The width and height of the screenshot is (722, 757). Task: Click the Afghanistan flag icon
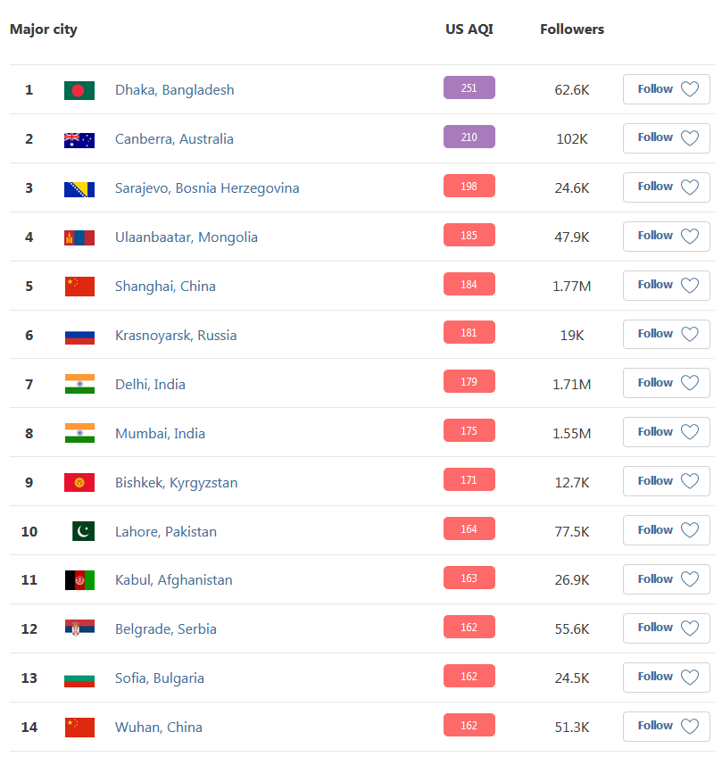(79, 580)
